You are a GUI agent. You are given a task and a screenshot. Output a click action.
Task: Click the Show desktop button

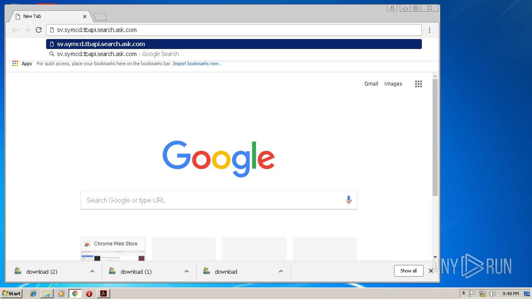pos(527,294)
